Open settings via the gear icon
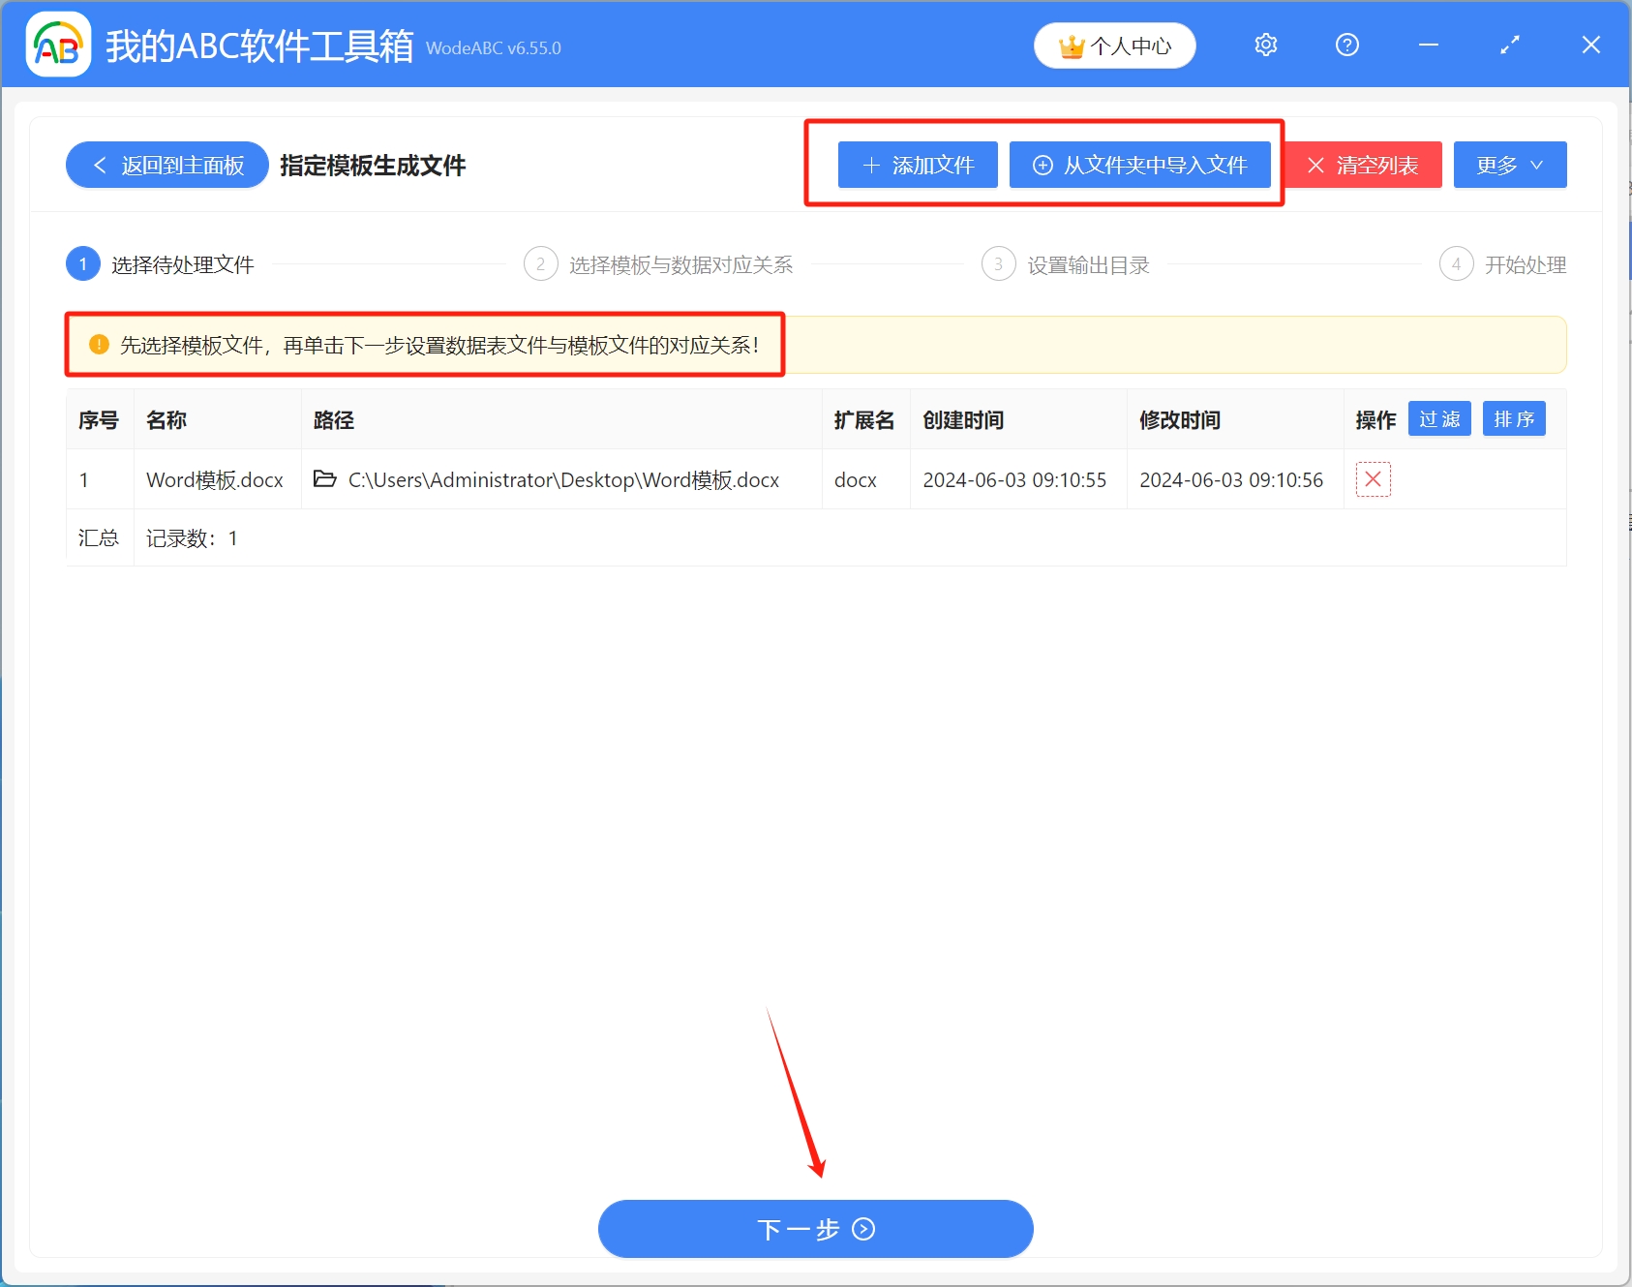Viewport: 1632px width, 1287px height. click(x=1265, y=45)
